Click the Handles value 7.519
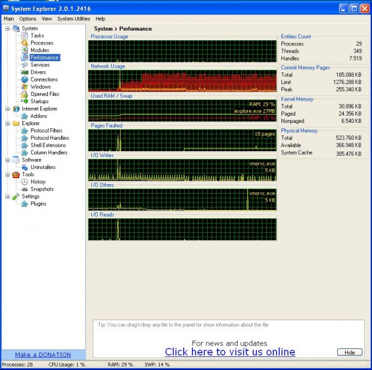This screenshot has height=370, width=372. point(355,58)
